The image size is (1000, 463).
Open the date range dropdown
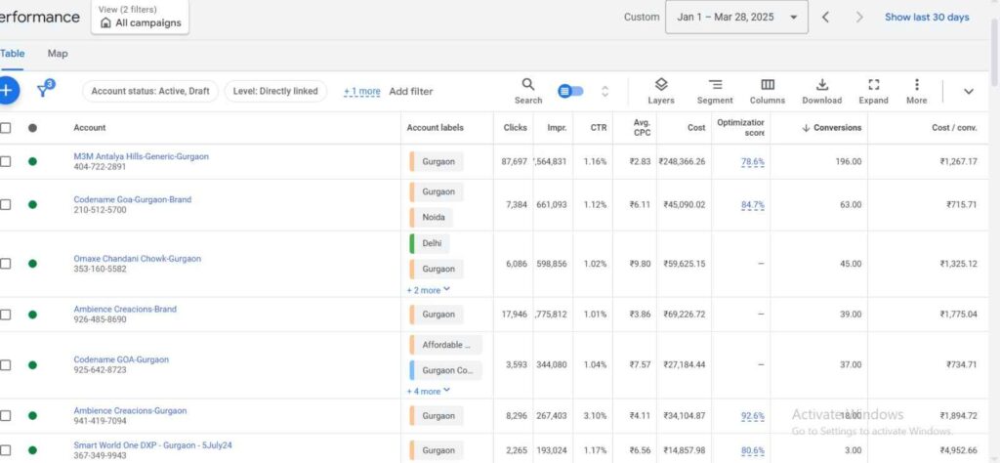click(x=736, y=18)
